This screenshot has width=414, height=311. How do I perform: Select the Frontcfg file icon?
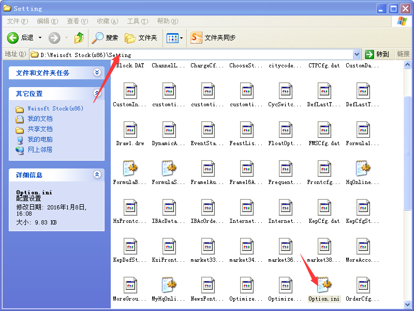pyautogui.click(x=324, y=168)
